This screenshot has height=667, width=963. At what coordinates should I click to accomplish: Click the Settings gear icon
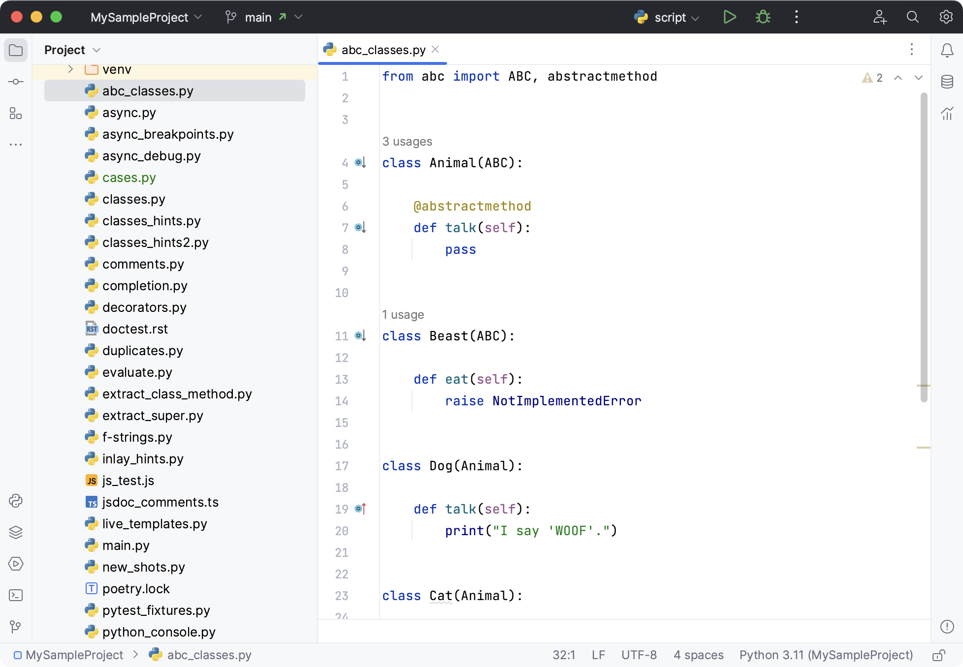(x=947, y=18)
